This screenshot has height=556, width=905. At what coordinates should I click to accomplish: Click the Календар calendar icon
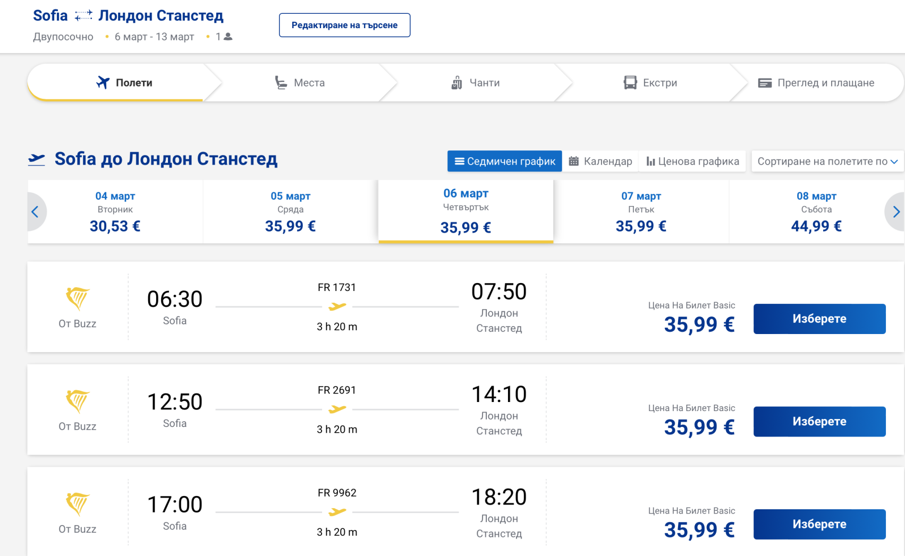[x=573, y=161]
